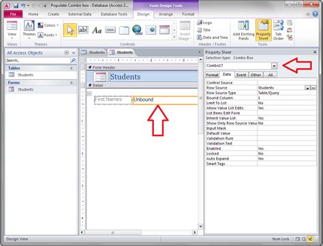Open the Row Source builder button
Viewport: 323px width, 246px height.
(x=313, y=88)
